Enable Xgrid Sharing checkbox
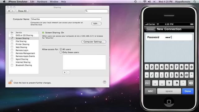The image size is (199, 112). tap(12, 59)
